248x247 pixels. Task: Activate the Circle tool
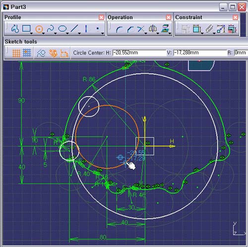click(39, 29)
